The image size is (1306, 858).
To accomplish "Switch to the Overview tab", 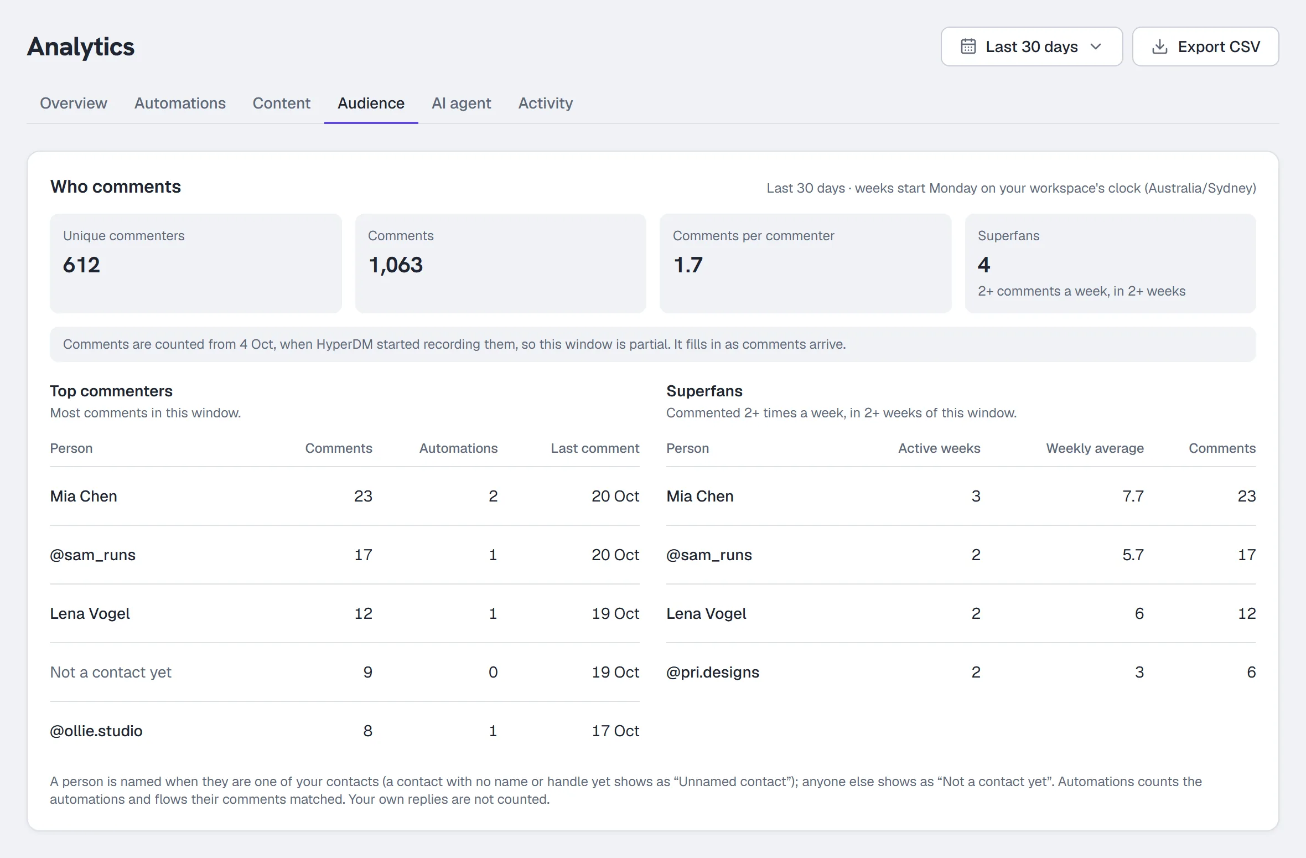I will pyautogui.click(x=74, y=103).
